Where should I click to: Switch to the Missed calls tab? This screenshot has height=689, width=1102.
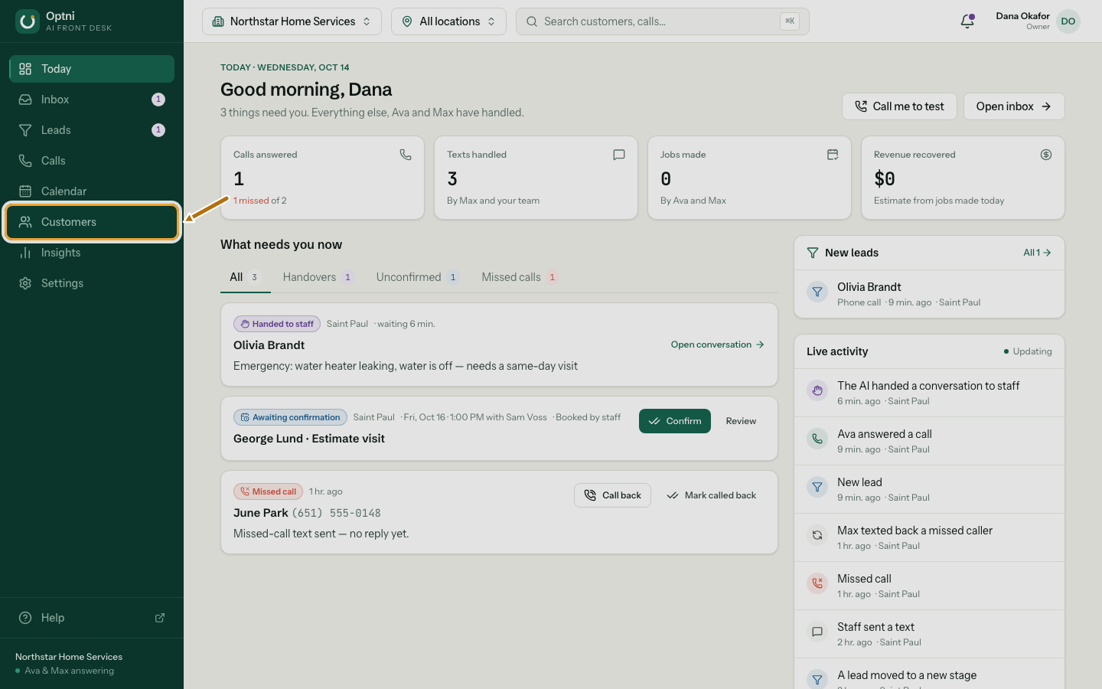[x=520, y=277]
